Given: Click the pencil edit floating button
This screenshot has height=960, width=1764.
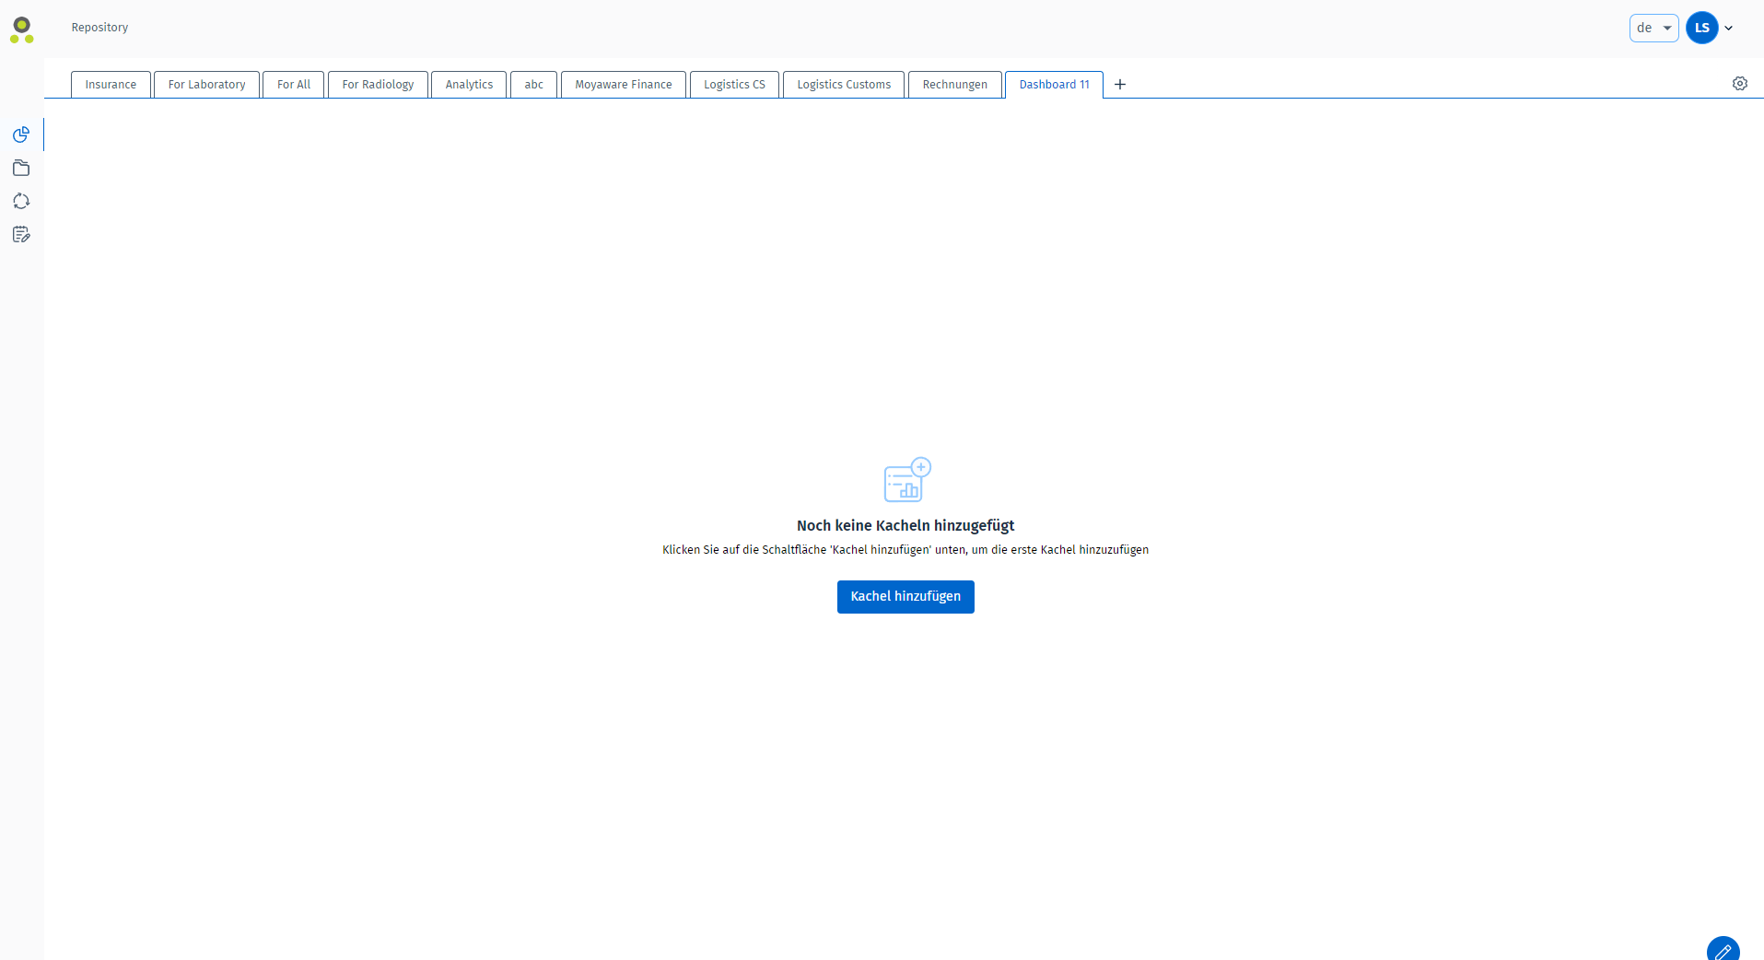Looking at the screenshot, I should (1723, 951).
